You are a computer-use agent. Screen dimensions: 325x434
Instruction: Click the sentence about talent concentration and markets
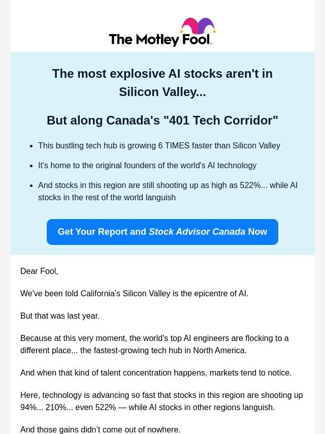click(156, 373)
